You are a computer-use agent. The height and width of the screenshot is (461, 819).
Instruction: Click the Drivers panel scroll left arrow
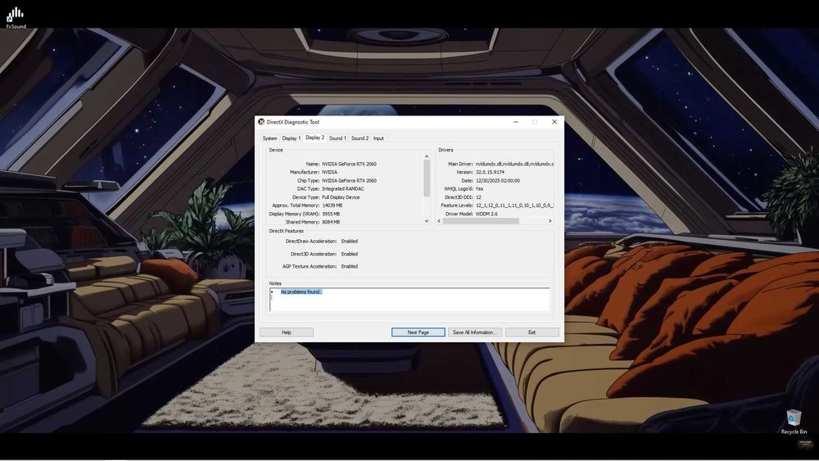pyautogui.click(x=439, y=221)
